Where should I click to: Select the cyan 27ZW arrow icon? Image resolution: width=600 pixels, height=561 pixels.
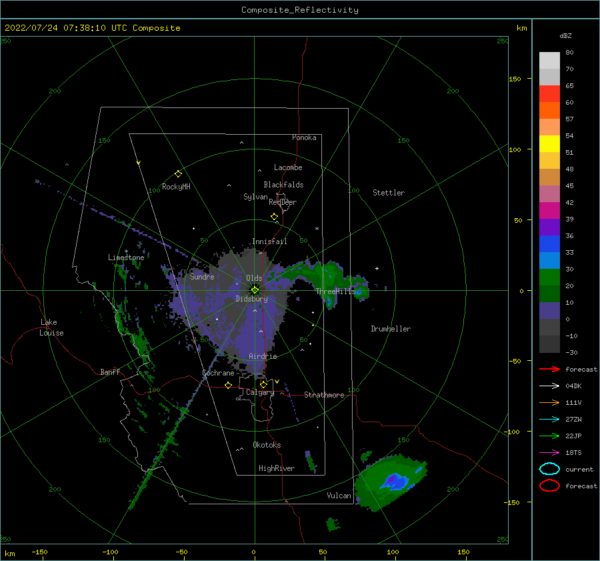tap(549, 420)
